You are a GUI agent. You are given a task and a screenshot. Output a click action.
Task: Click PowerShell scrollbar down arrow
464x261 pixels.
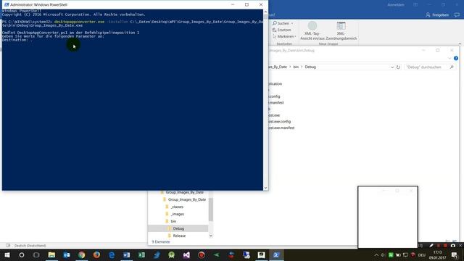[x=265, y=188]
